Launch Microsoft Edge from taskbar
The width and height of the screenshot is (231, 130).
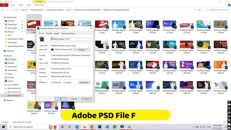(77, 127)
